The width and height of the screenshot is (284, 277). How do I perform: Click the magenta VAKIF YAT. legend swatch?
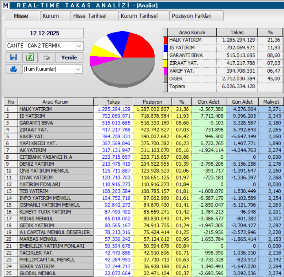click(x=166, y=71)
